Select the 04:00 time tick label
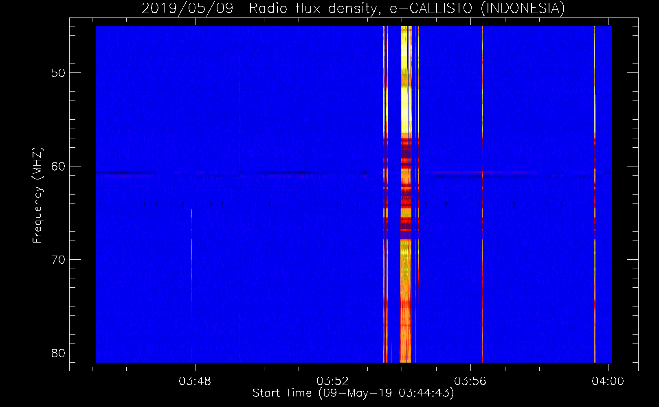This screenshot has height=407, width=659. tap(608, 381)
